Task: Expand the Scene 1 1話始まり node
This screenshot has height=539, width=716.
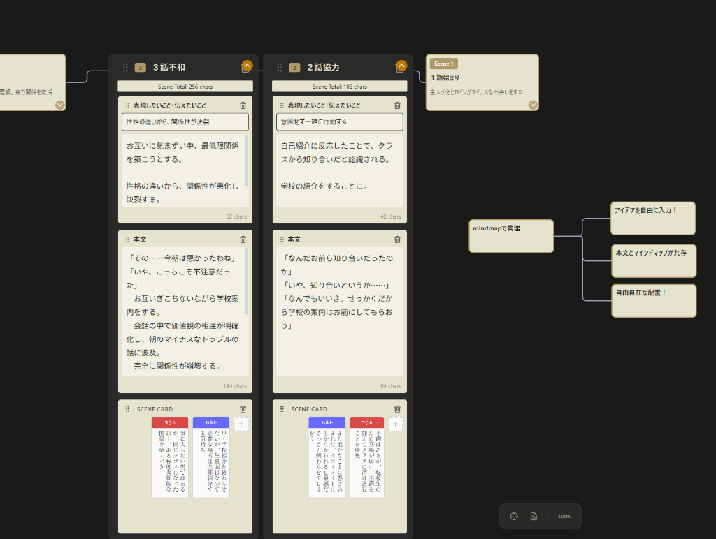Action: (533, 105)
